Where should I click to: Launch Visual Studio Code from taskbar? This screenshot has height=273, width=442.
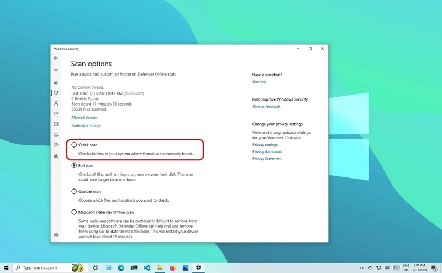pyautogui.click(x=147, y=267)
